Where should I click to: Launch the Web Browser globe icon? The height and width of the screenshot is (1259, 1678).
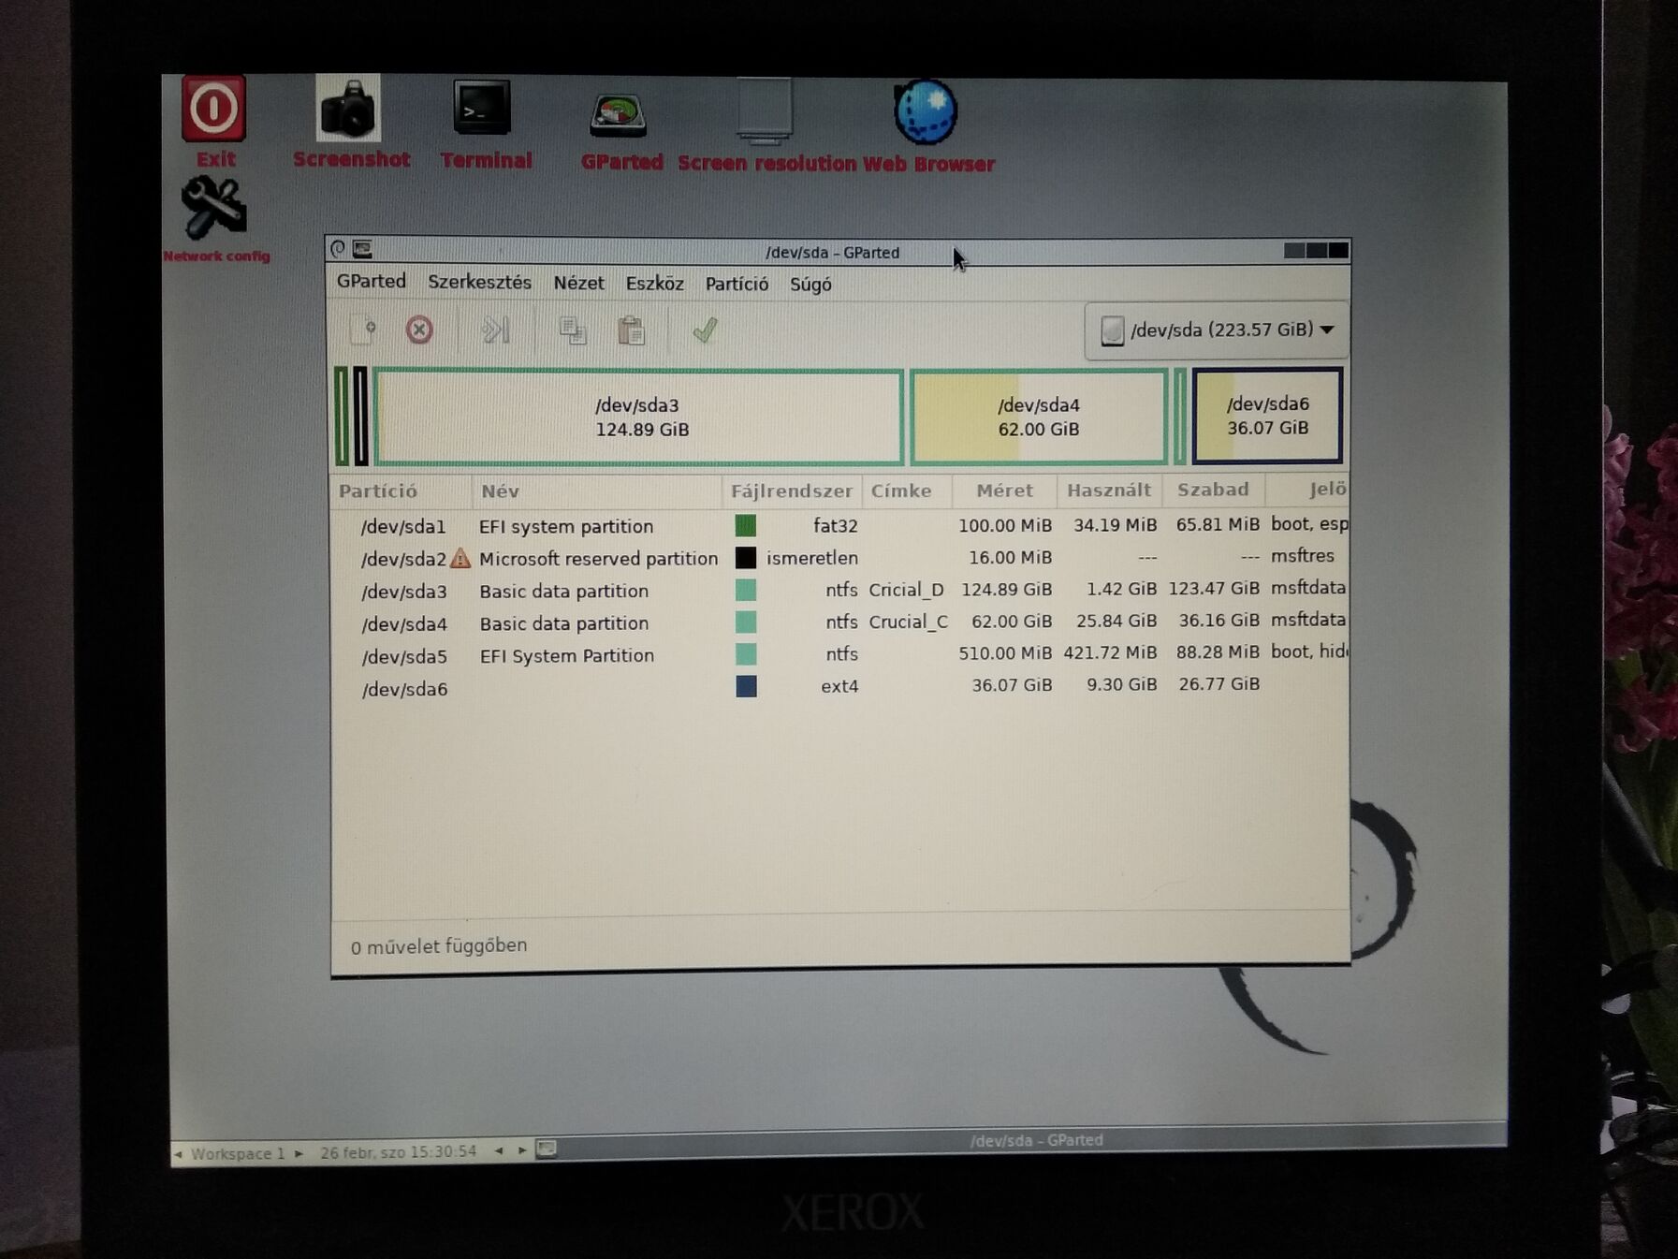(926, 112)
